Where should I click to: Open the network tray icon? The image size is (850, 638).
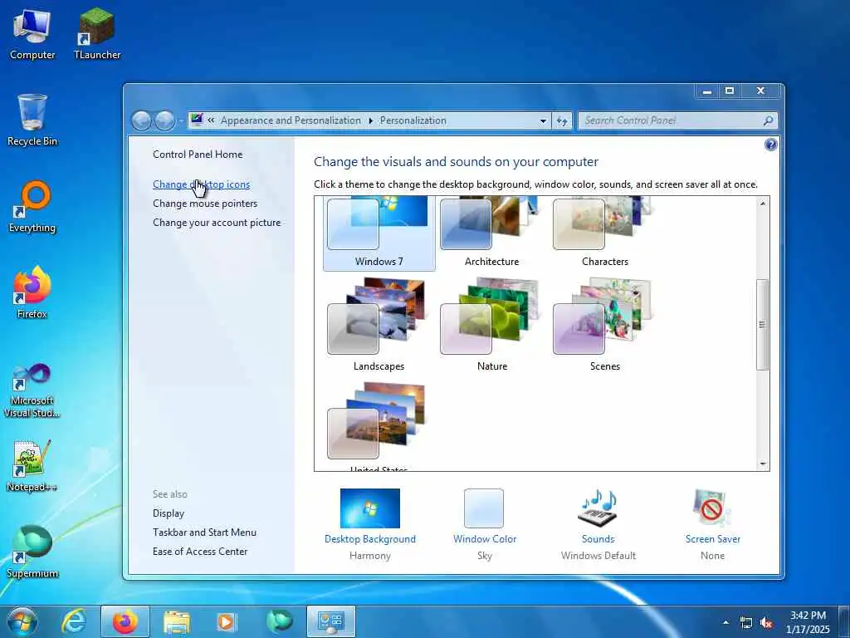click(746, 623)
